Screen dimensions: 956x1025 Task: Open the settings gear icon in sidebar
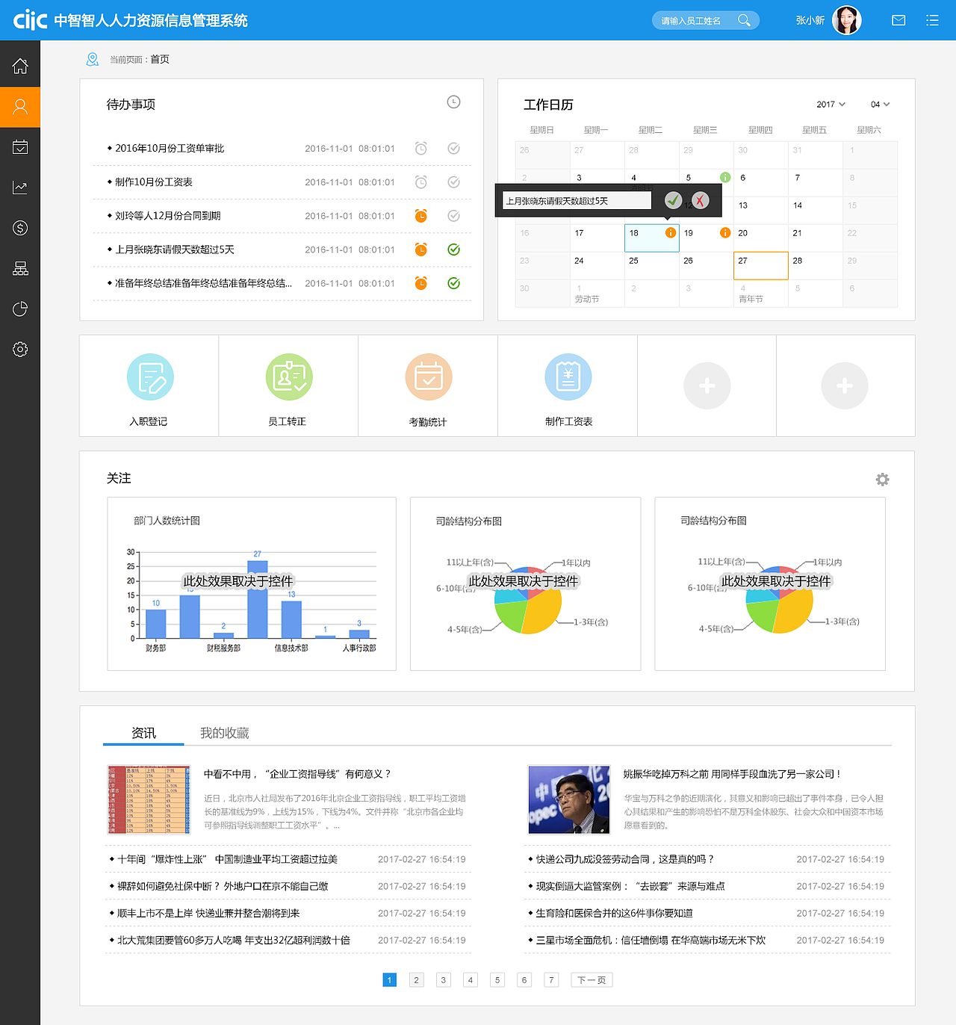20,349
